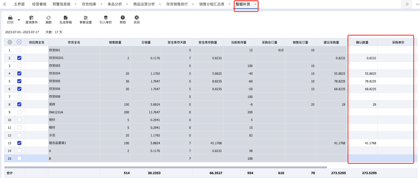This screenshot has height=178, width=420.
Task: Close the 商品运营分析 tab
Action: click(160, 4)
